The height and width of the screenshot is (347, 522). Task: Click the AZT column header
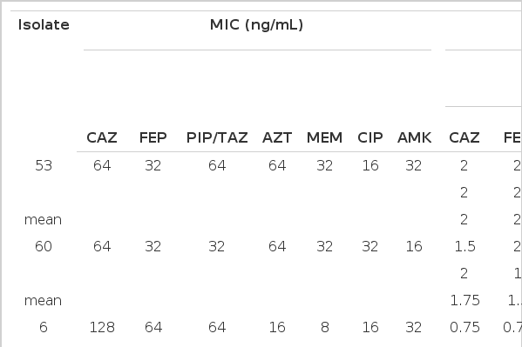click(277, 137)
